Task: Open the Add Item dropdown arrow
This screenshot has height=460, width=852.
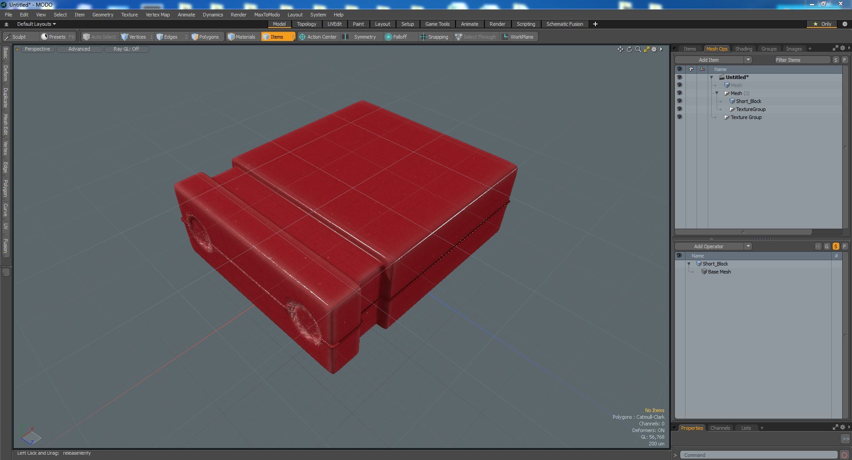Action: tap(748, 60)
